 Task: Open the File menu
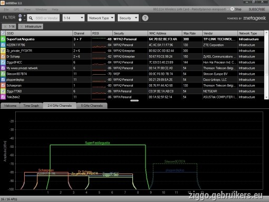click(x=6, y=9)
